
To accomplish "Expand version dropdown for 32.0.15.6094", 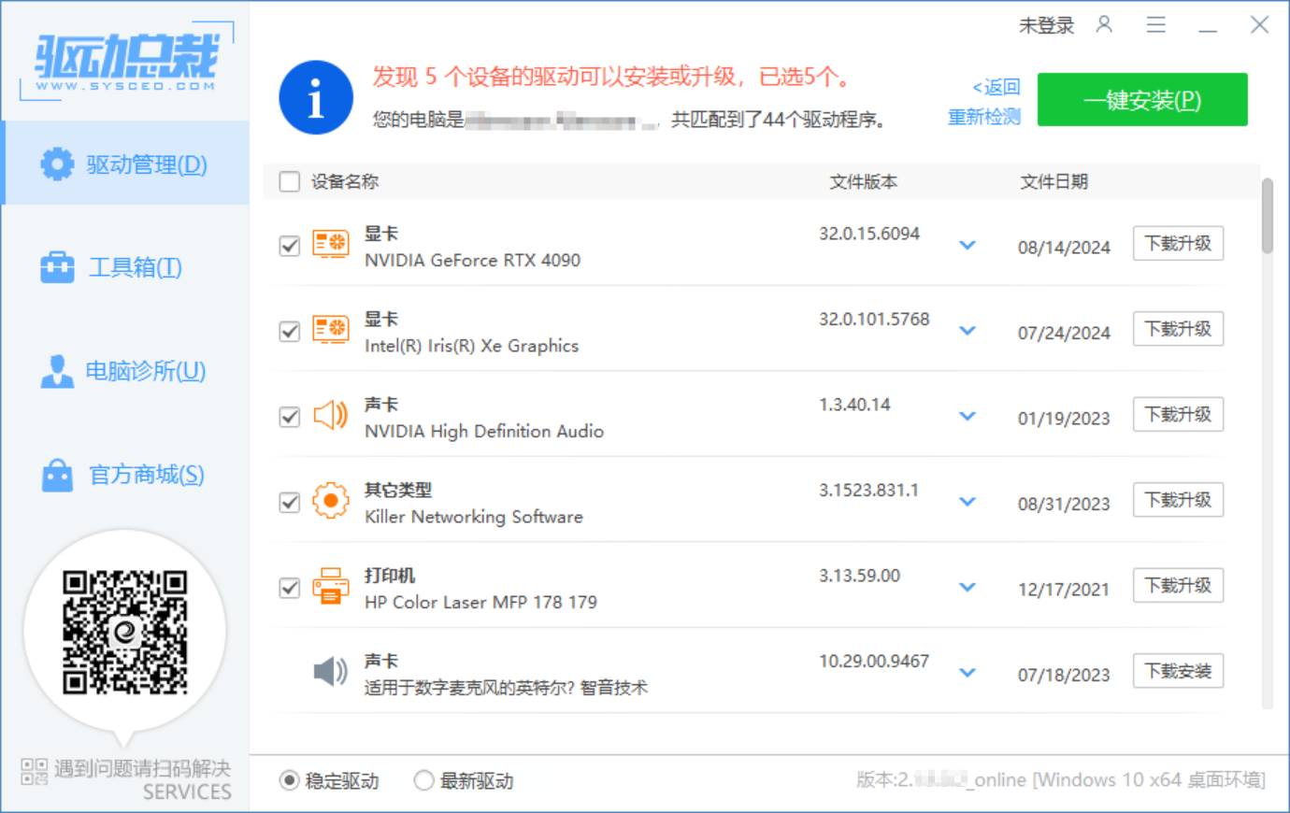I will pyautogui.click(x=967, y=245).
